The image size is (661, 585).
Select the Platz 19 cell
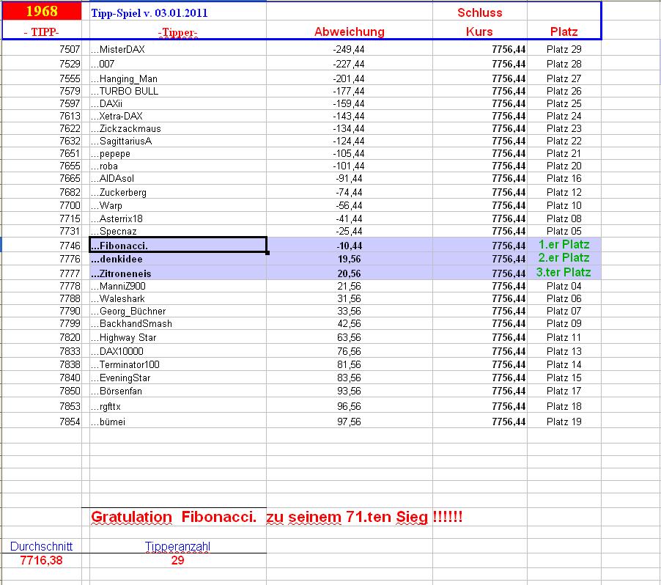pos(564,422)
